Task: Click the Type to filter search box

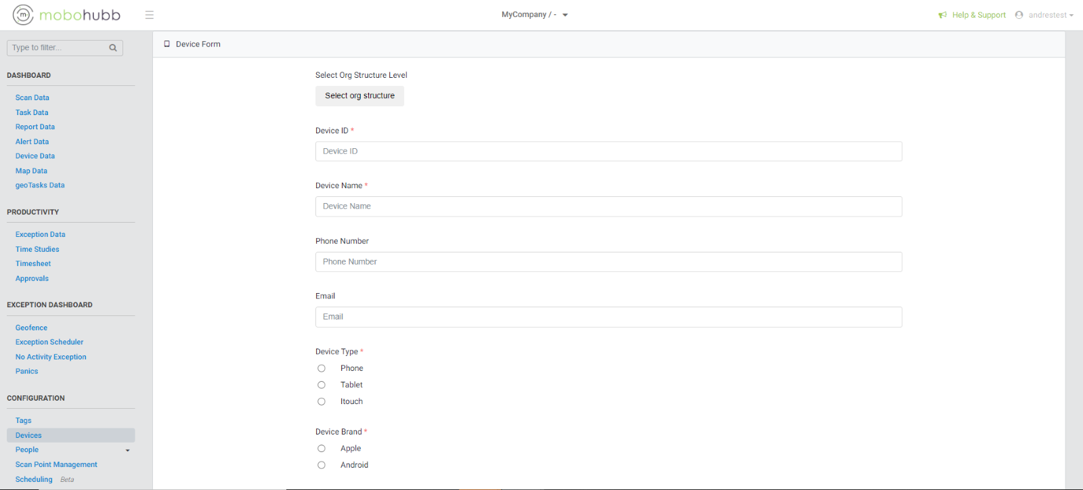Action: coord(58,48)
